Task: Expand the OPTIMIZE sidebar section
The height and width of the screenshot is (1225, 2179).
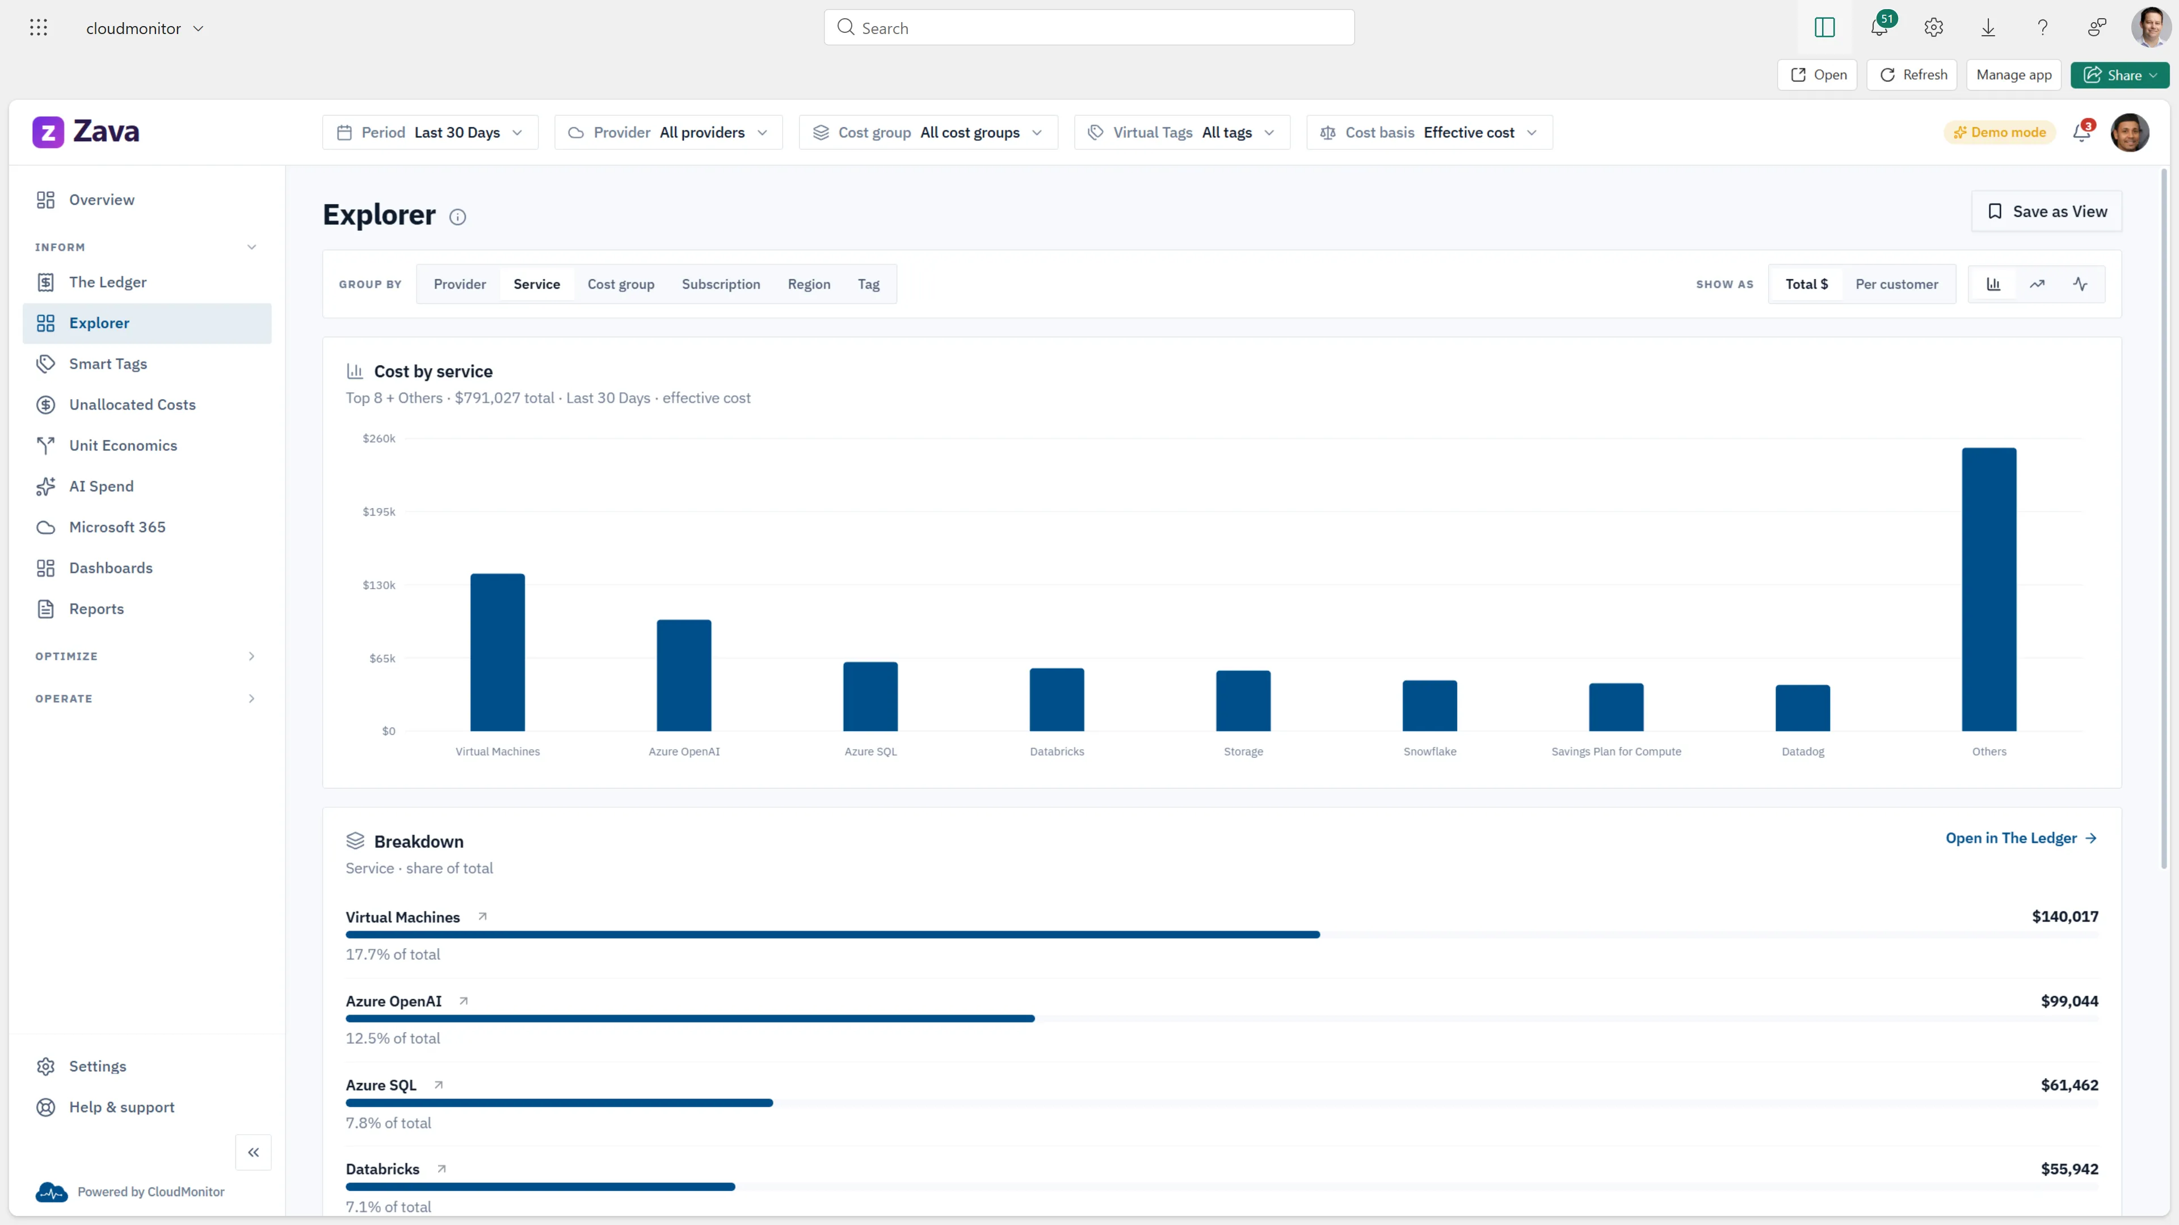Action: tap(145, 656)
